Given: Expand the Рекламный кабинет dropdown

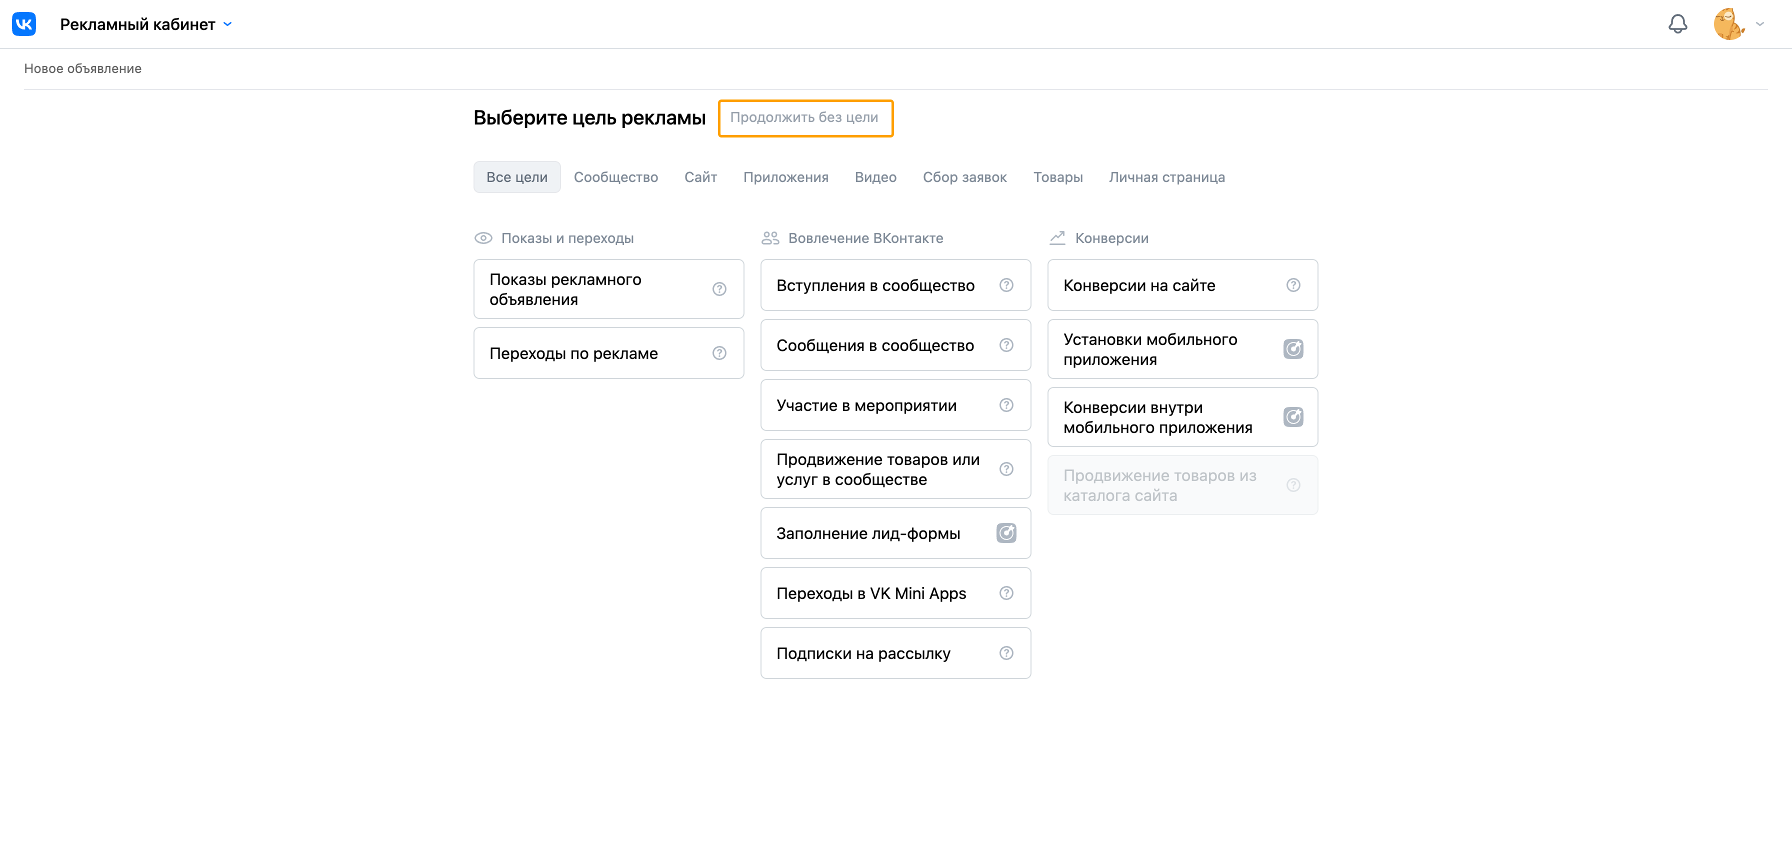Looking at the screenshot, I should tap(146, 24).
